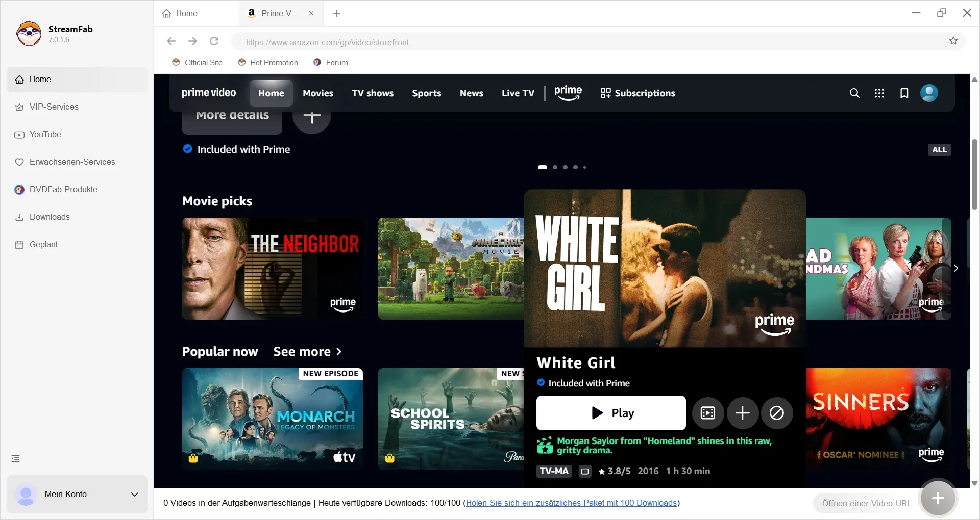
Task: Collapse the StreamFab sidebar
Action: click(15, 458)
